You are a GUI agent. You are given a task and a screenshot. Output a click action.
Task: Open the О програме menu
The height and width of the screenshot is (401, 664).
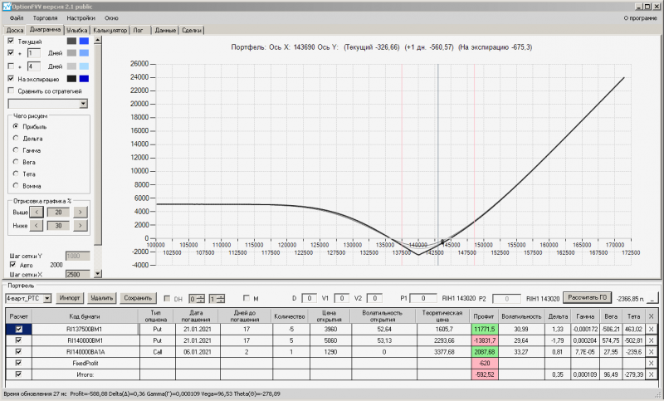[640, 18]
